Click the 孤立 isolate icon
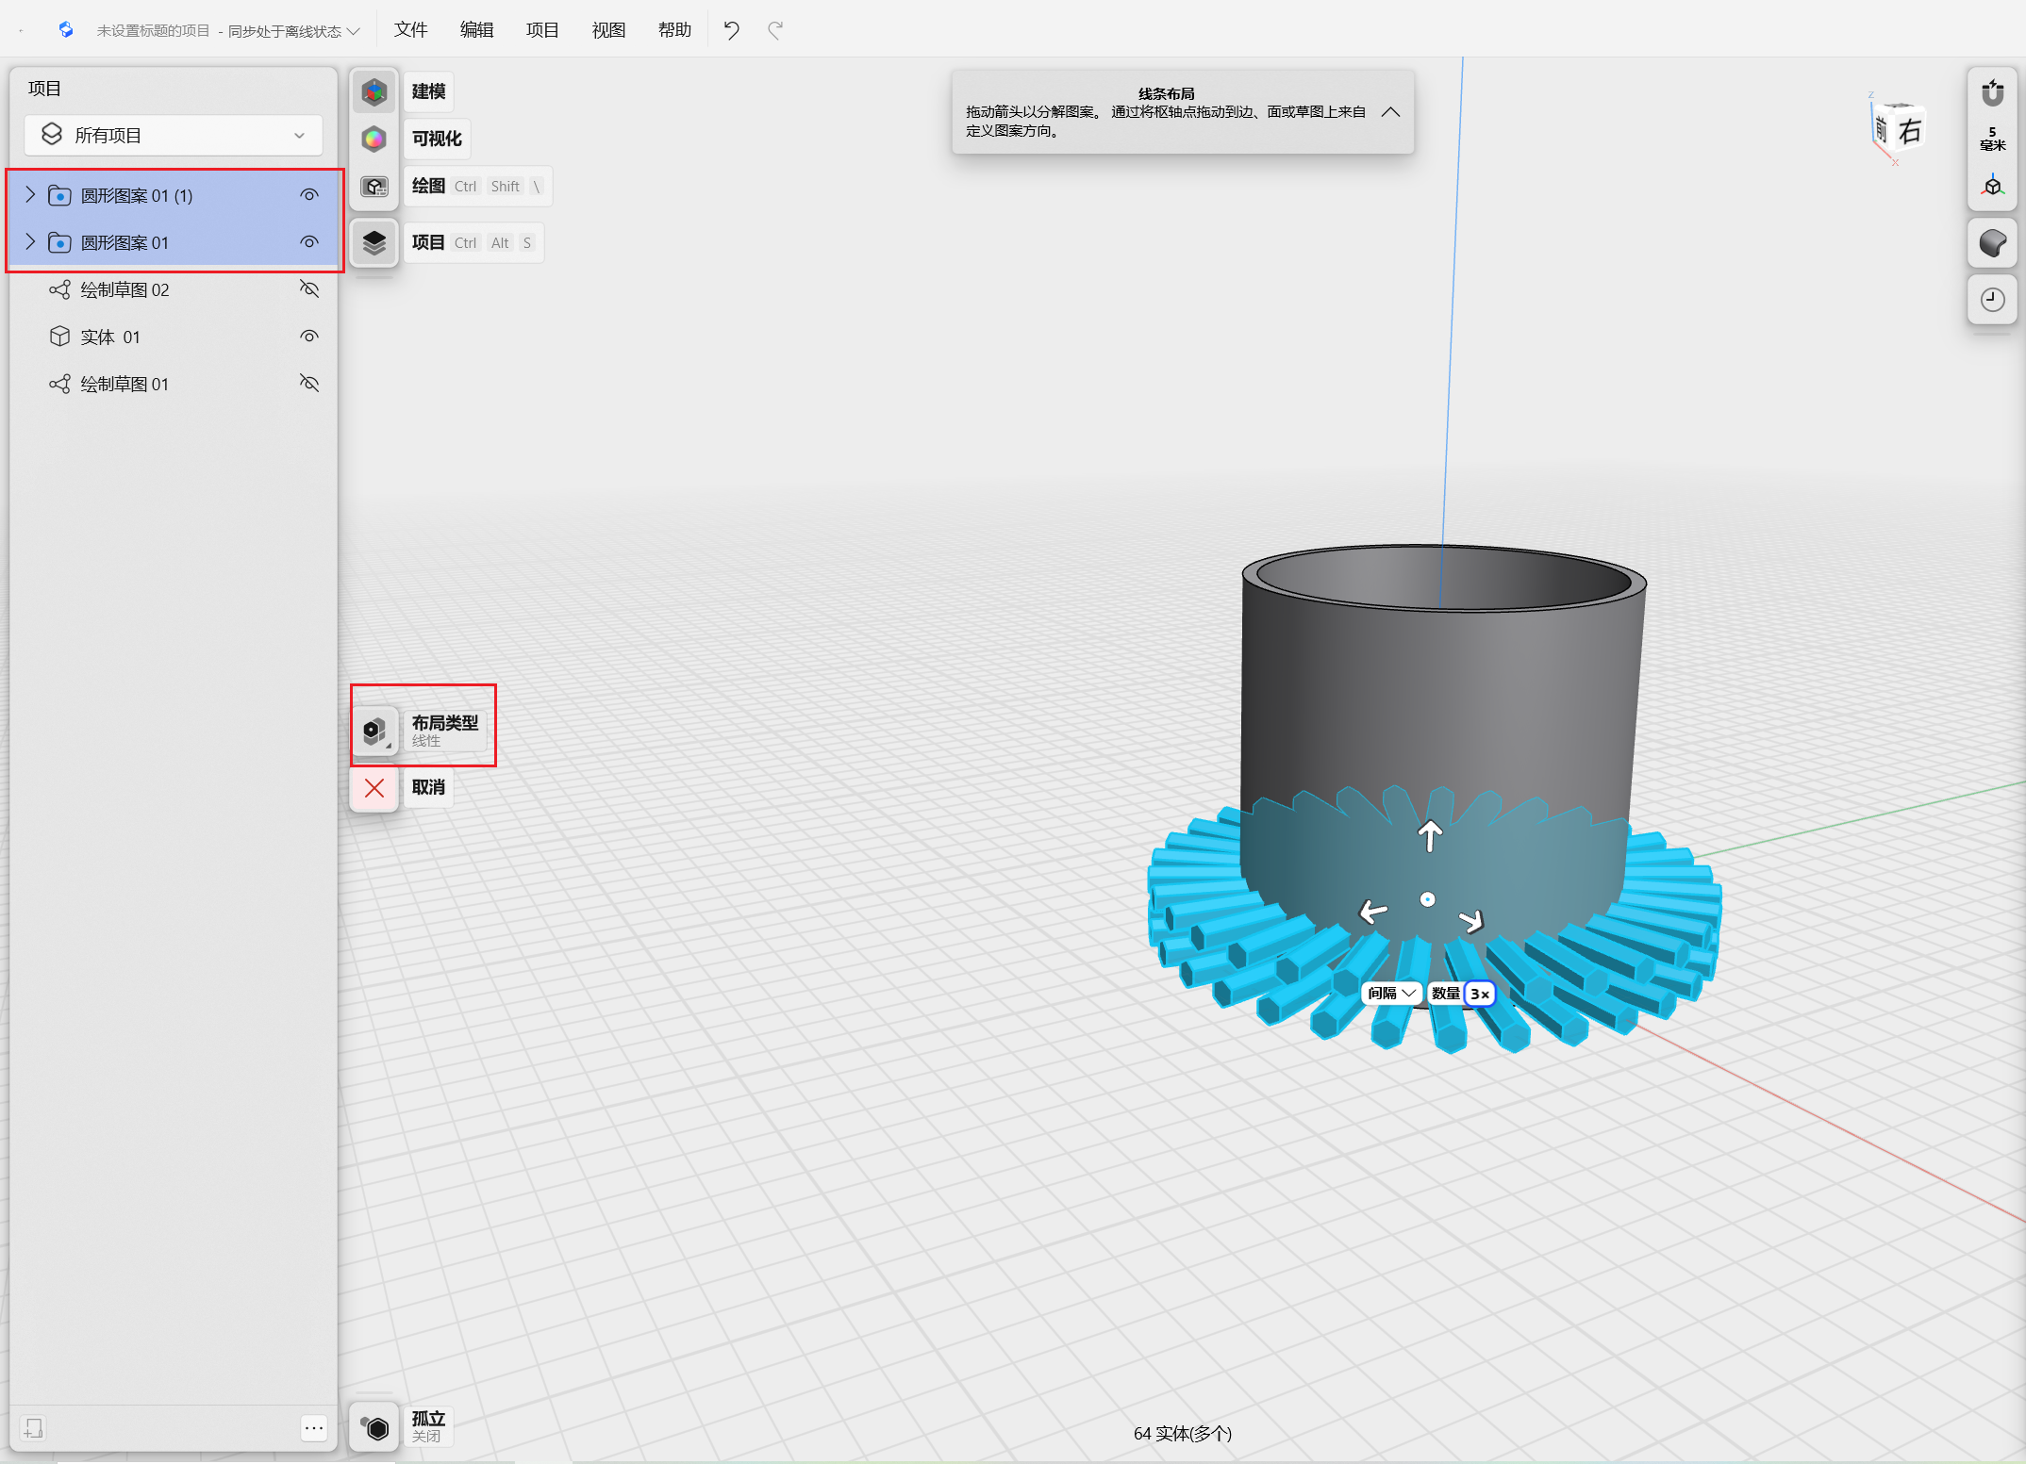The height and width of the screenshot is (1464, 2026). [374, 1427]
